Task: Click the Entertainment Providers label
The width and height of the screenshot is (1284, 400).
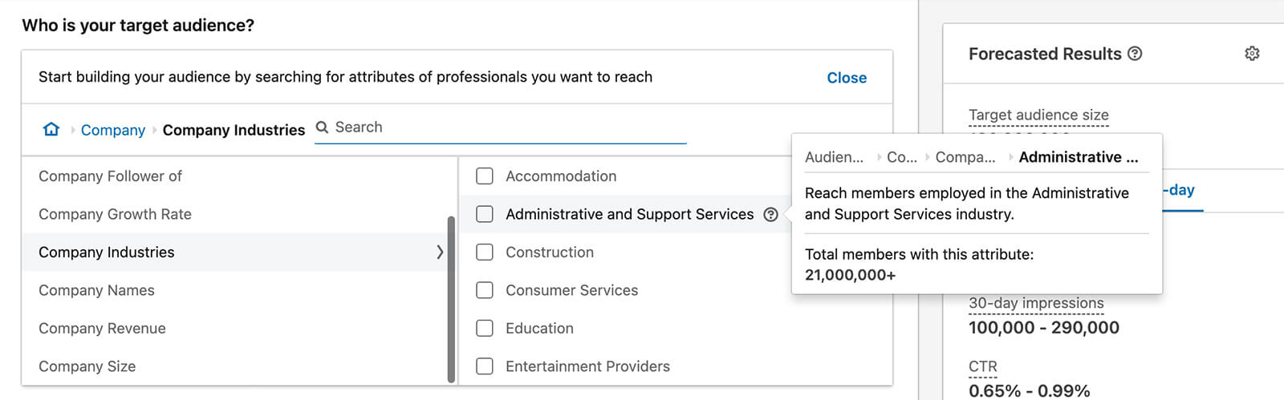Action: tap(587, 366)
